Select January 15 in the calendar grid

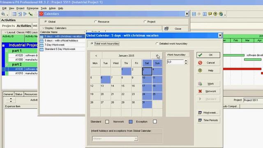pos(126,88)
